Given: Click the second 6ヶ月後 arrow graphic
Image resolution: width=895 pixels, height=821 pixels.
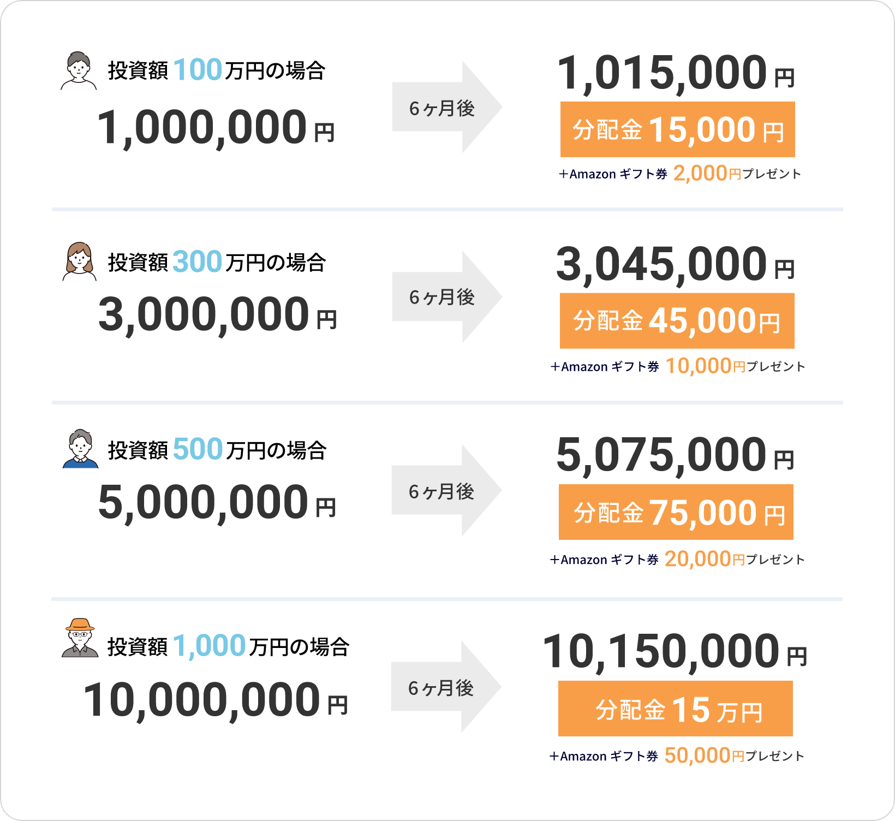Looking at the screenshot, I should [x=447, y=297].
